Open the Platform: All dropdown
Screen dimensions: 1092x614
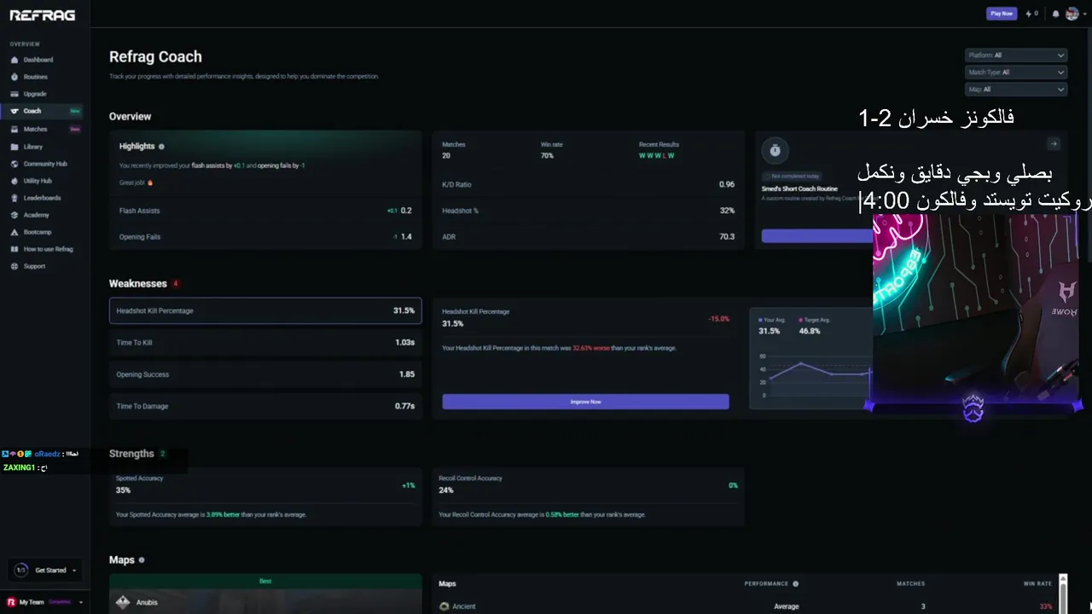[1016, 55]
